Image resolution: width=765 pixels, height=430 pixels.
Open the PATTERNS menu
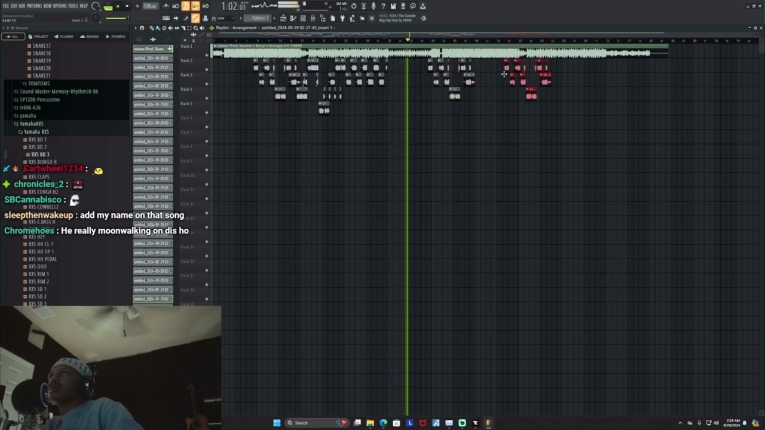(34, 6)
